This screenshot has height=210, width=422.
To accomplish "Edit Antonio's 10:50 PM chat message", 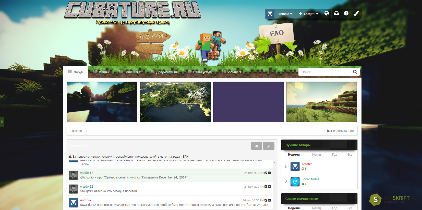I will coord(266,200).
